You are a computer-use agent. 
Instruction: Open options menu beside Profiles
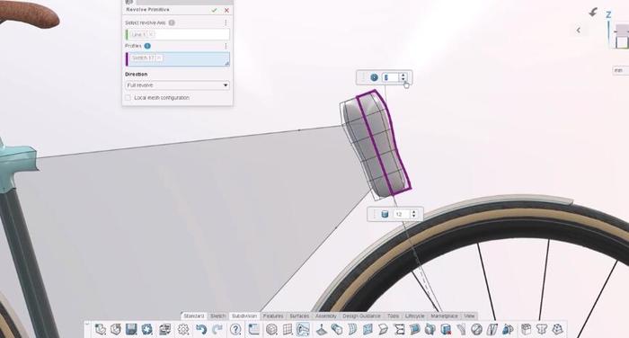click(x=226, y=46)
